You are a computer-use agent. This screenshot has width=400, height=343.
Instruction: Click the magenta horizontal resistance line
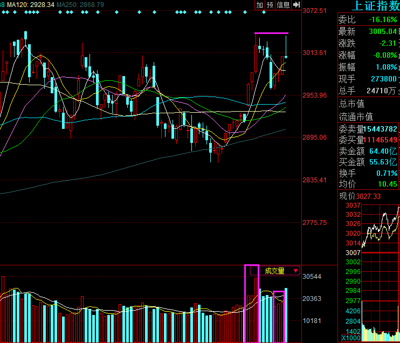point(271,33)
